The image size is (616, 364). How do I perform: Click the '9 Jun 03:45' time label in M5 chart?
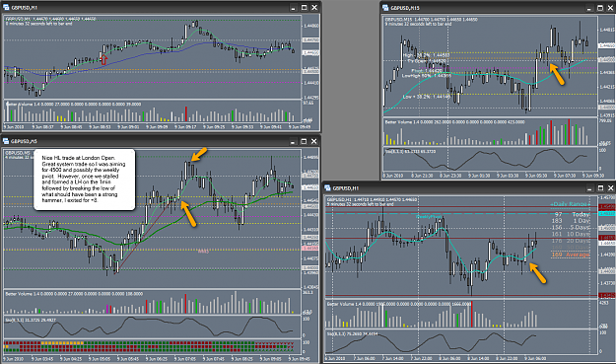point(42,358)
